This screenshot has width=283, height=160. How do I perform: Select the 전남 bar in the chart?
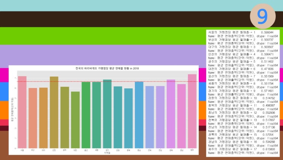(160, 117)
